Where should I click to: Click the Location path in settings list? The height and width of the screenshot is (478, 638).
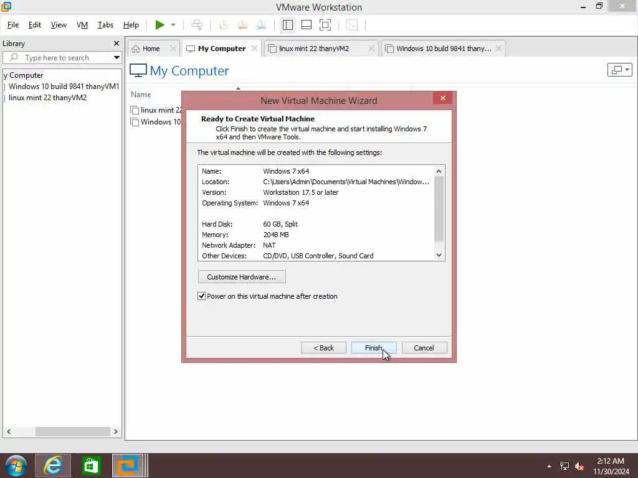tap(346, 182)
